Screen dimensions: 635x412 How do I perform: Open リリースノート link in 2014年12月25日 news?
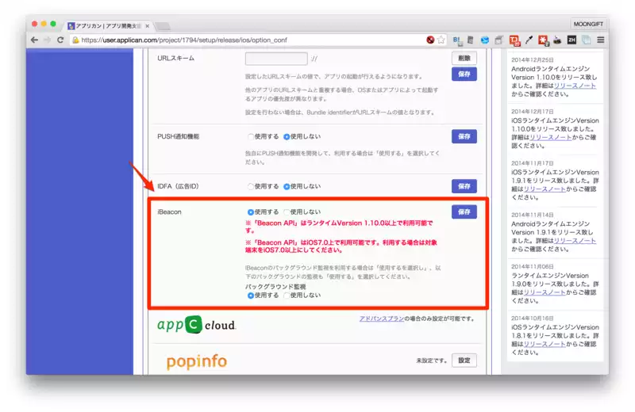575,86
